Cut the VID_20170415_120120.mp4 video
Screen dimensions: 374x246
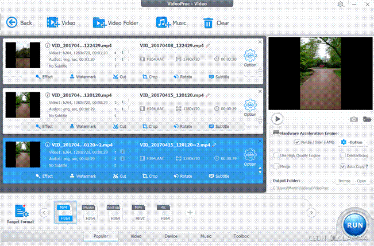point(119,126)
